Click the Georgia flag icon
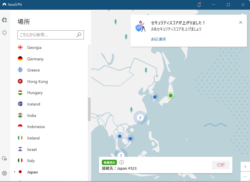Viewport: 250px width, 182px height. (20, 47)
